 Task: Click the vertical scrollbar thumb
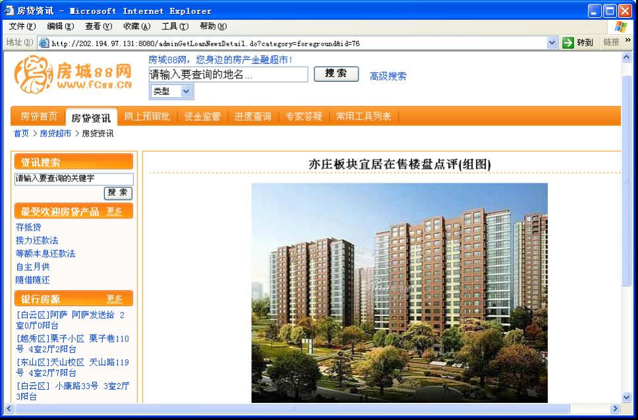pos(627,181)
